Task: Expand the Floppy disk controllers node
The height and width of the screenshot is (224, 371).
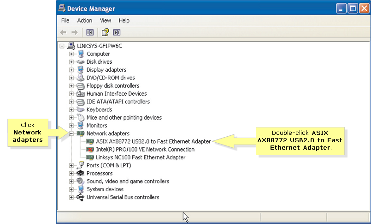Action: [71, 86]
